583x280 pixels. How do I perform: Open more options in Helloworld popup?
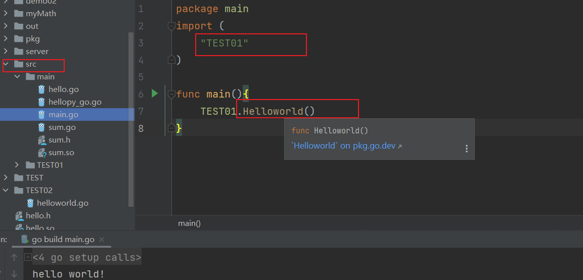[x=466, y=149]
